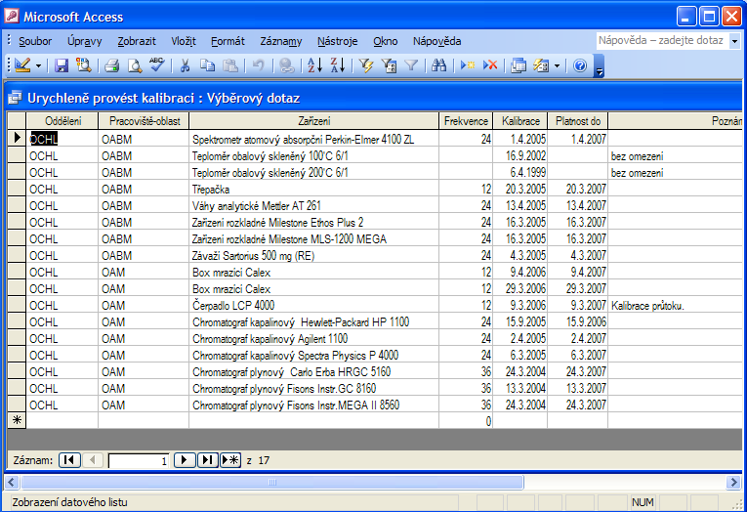
Task: Save with the floppy disk icon
Action: click(62, 65)
